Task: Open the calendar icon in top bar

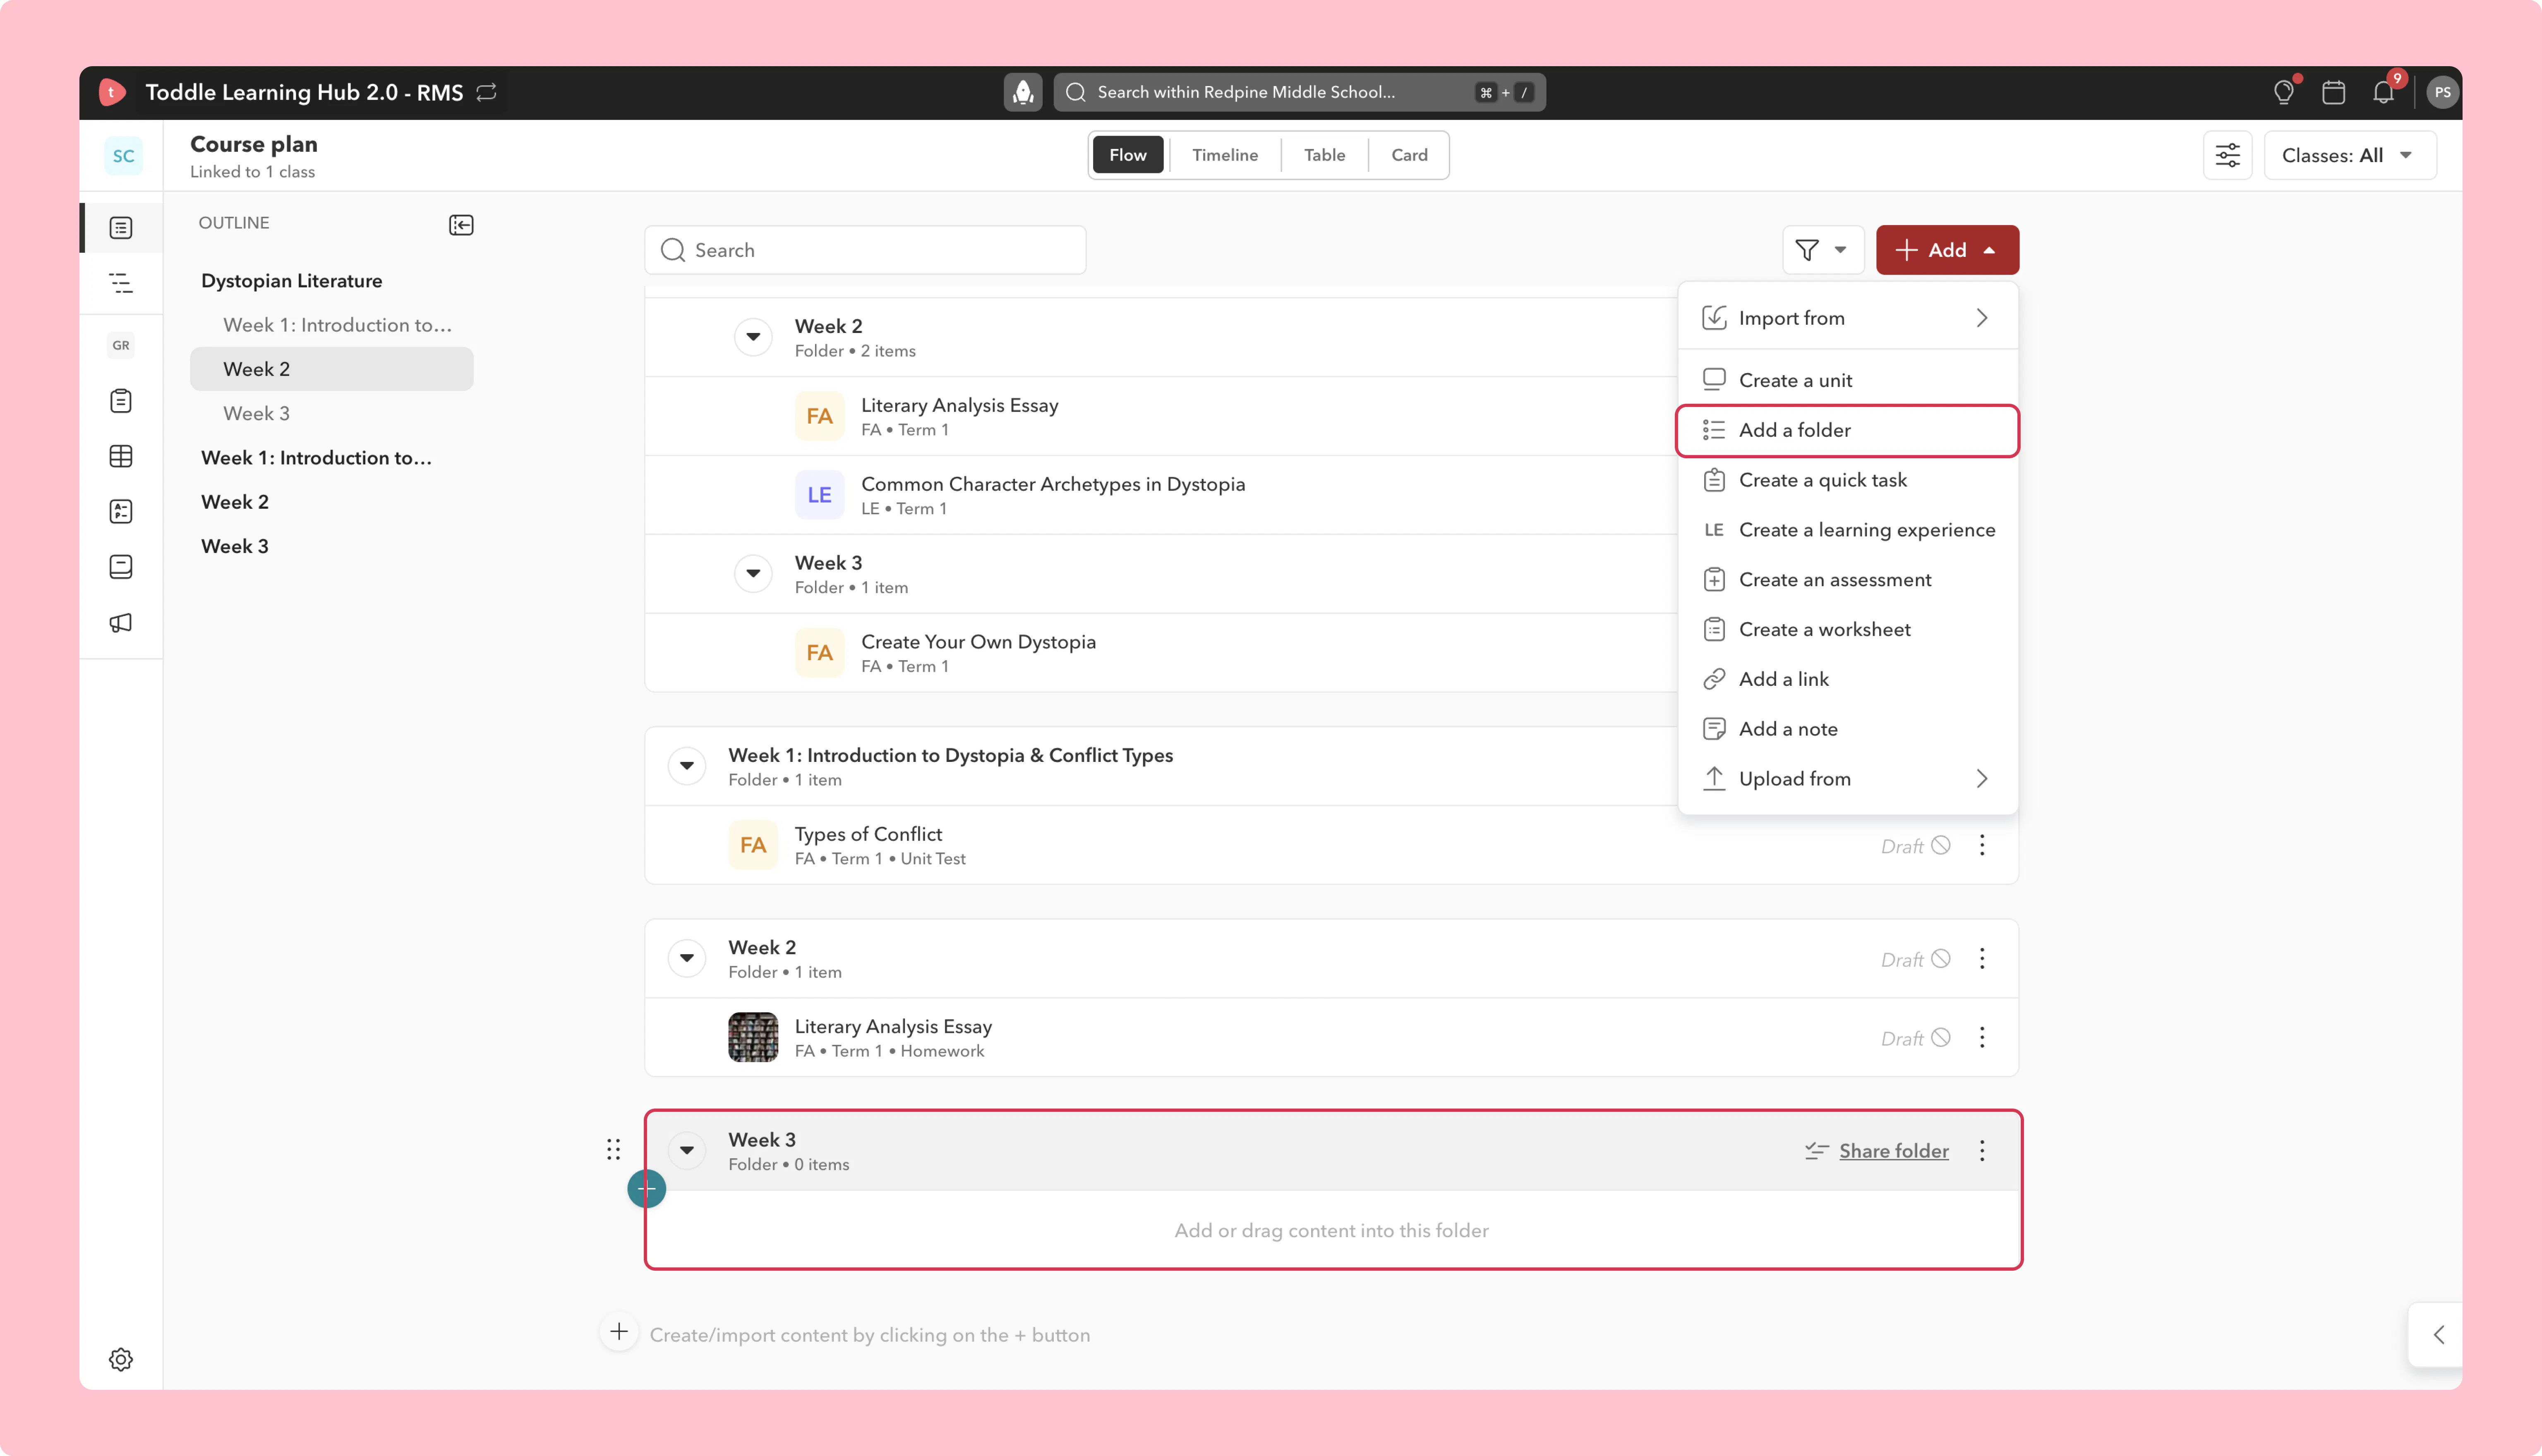Action: point(2334,92)
